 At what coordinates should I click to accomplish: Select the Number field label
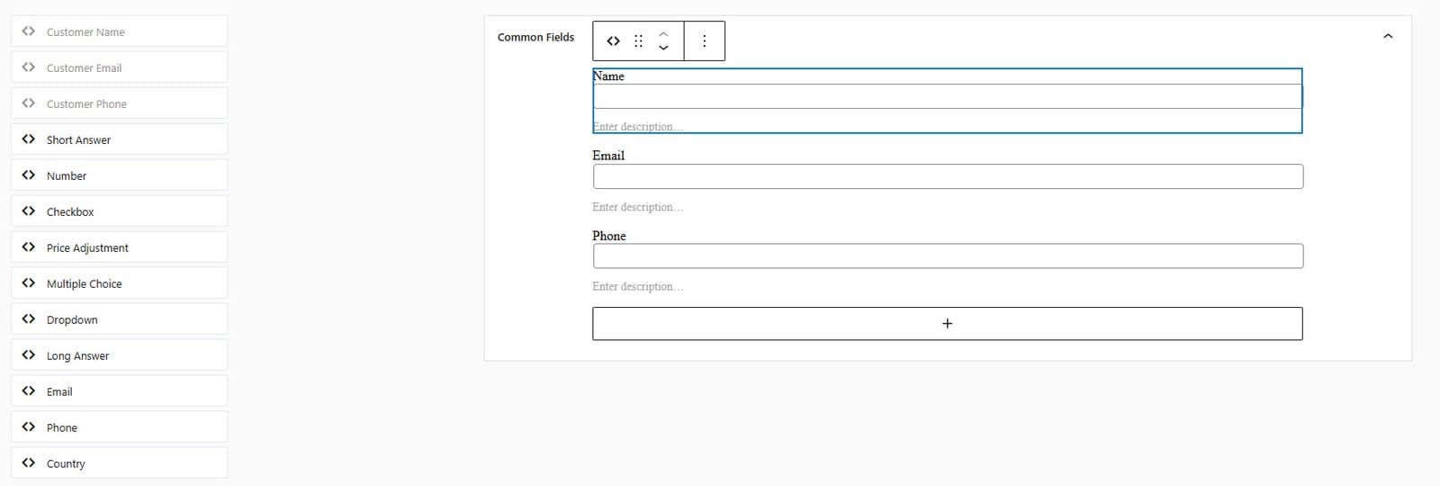click(x=67, y=175)
